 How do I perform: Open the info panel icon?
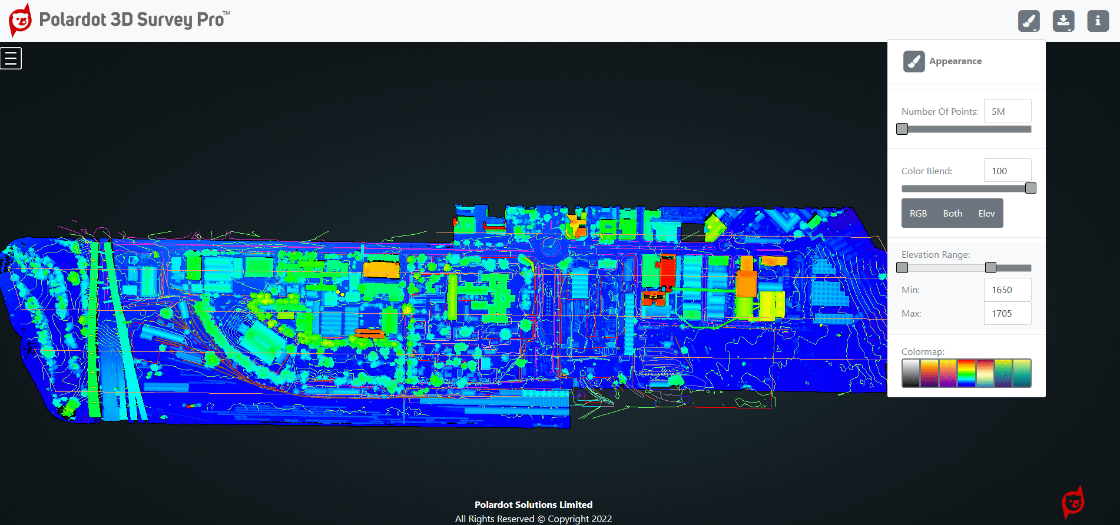tap(1098, 21)
